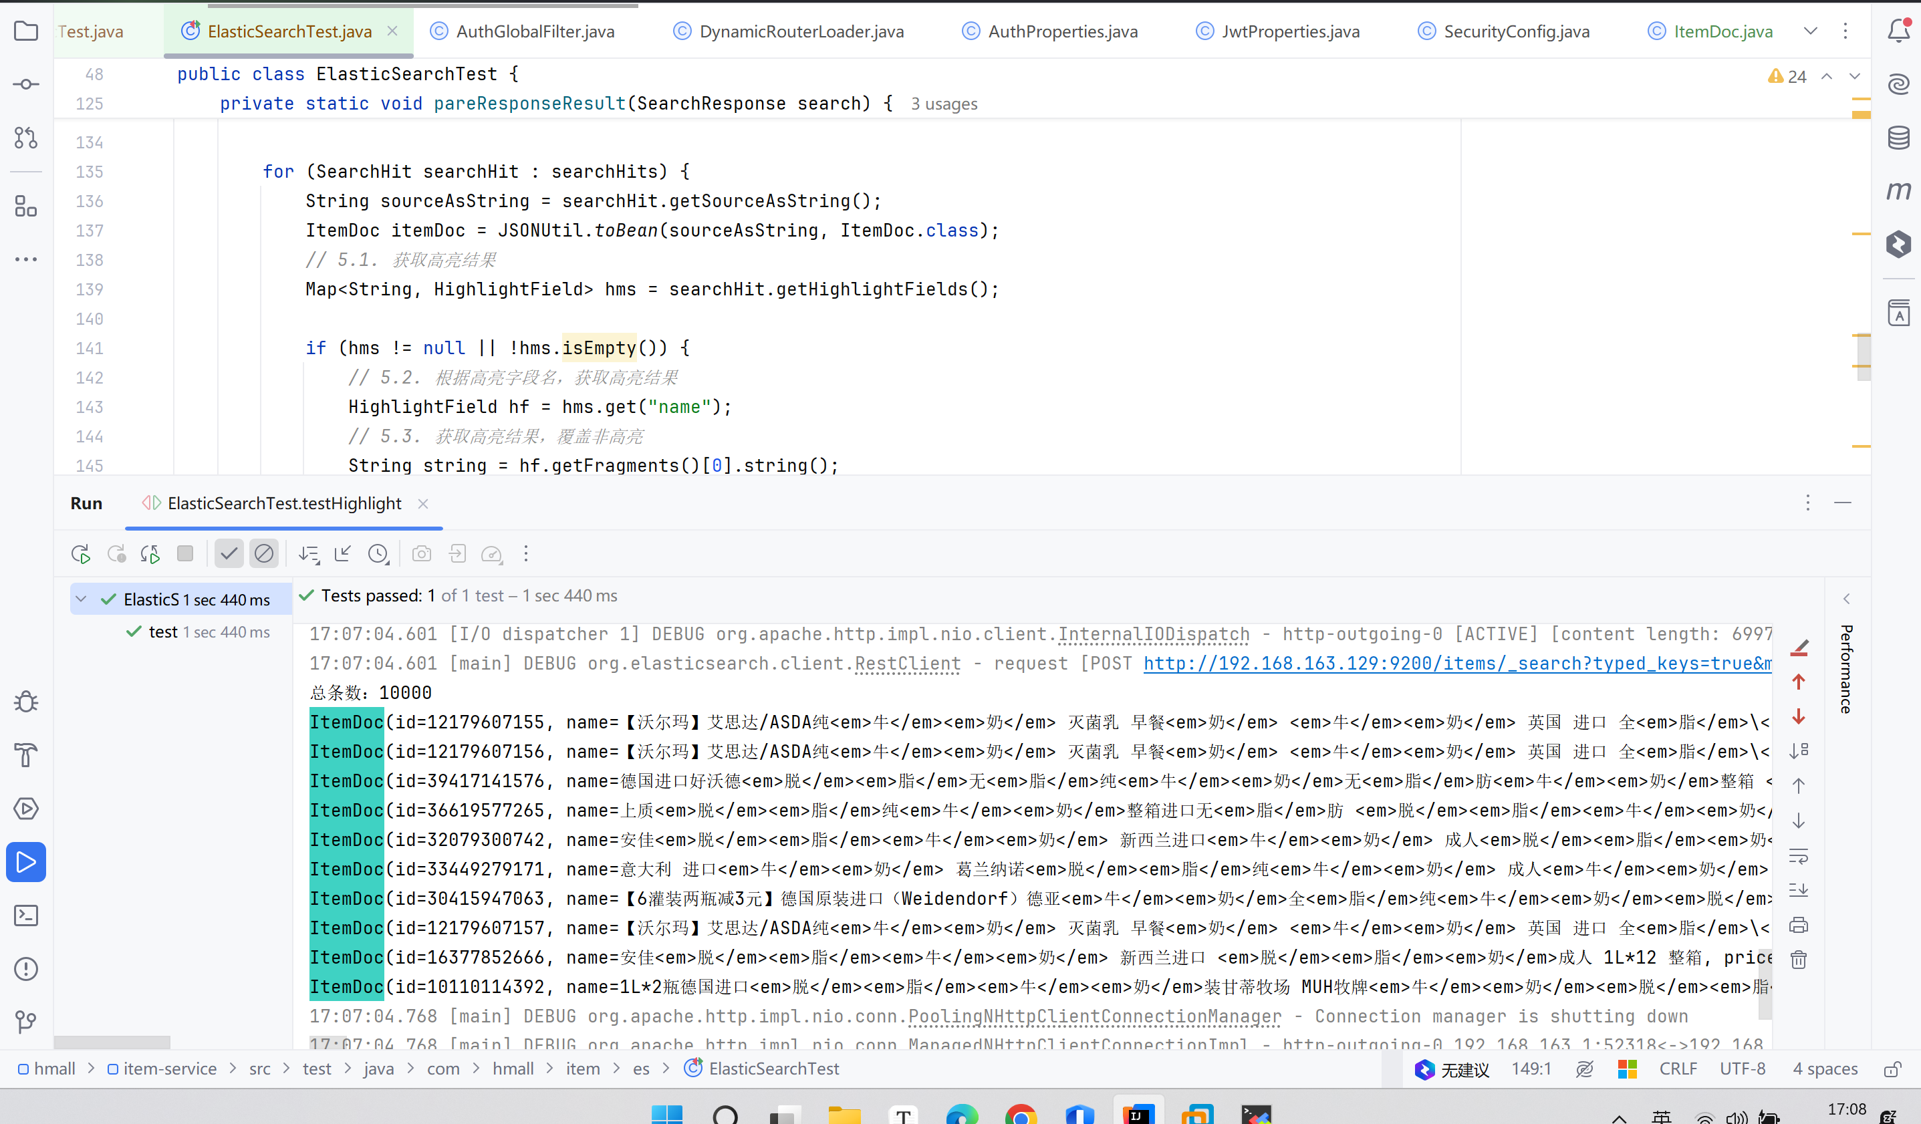Collapse the ElasticS test tree node
Screen dimensions: 1921x1124
point(81,599)
